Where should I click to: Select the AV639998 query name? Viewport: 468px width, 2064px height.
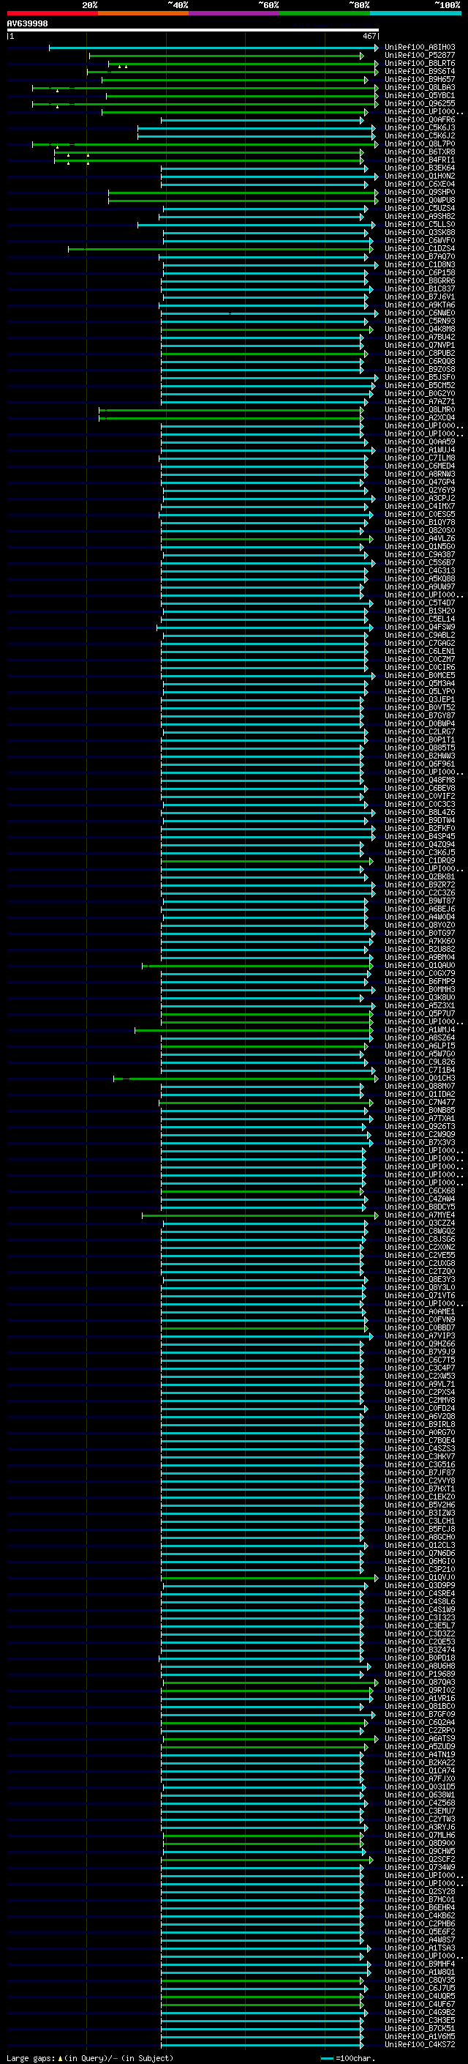click(x=27, y=23)
